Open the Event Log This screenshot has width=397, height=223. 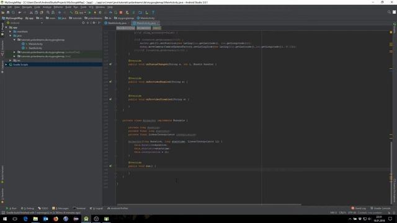[359, 208]
